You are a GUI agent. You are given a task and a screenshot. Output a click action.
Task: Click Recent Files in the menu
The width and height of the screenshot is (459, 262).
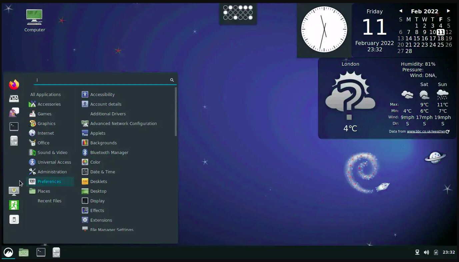[x=49, y=201]
